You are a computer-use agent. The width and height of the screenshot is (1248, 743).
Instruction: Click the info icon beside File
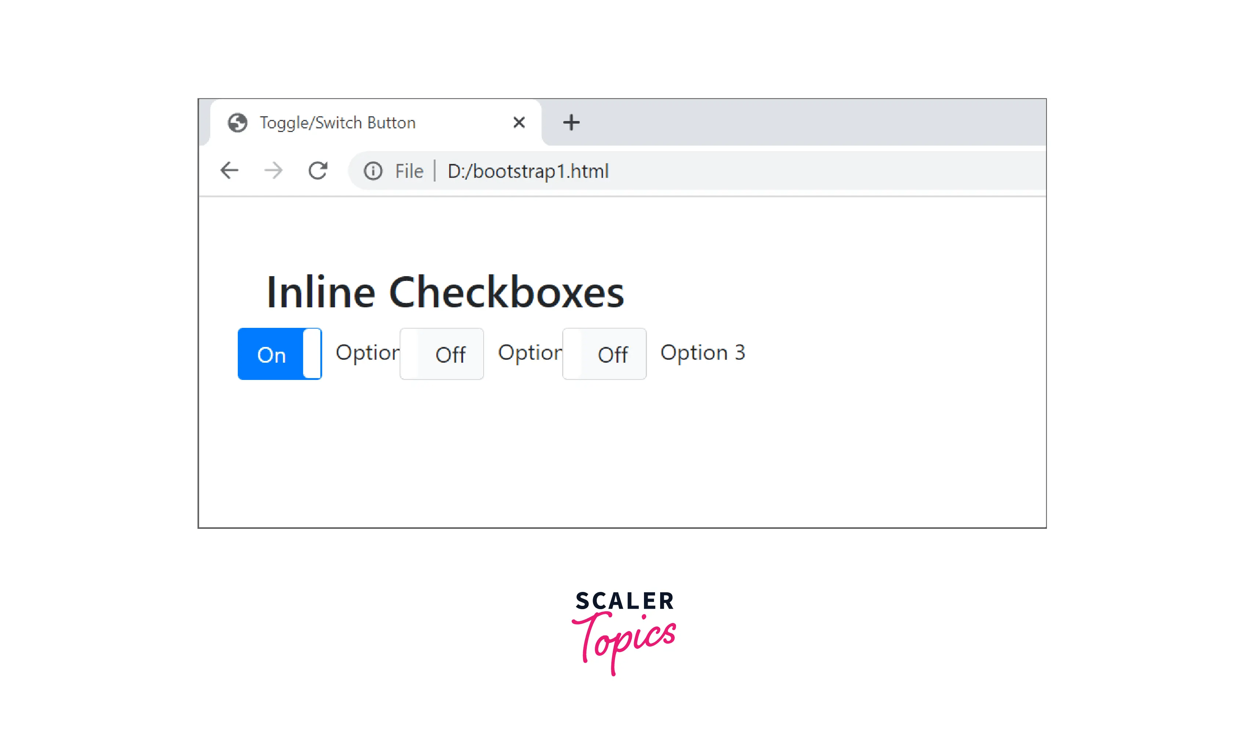pos(373,171)
